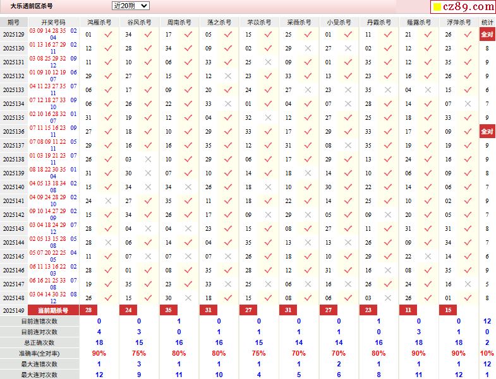Click the red 全对 badge for issue 2025129
Image resolution: width=496 pixels, height=379 pixels.
[487, 35]
